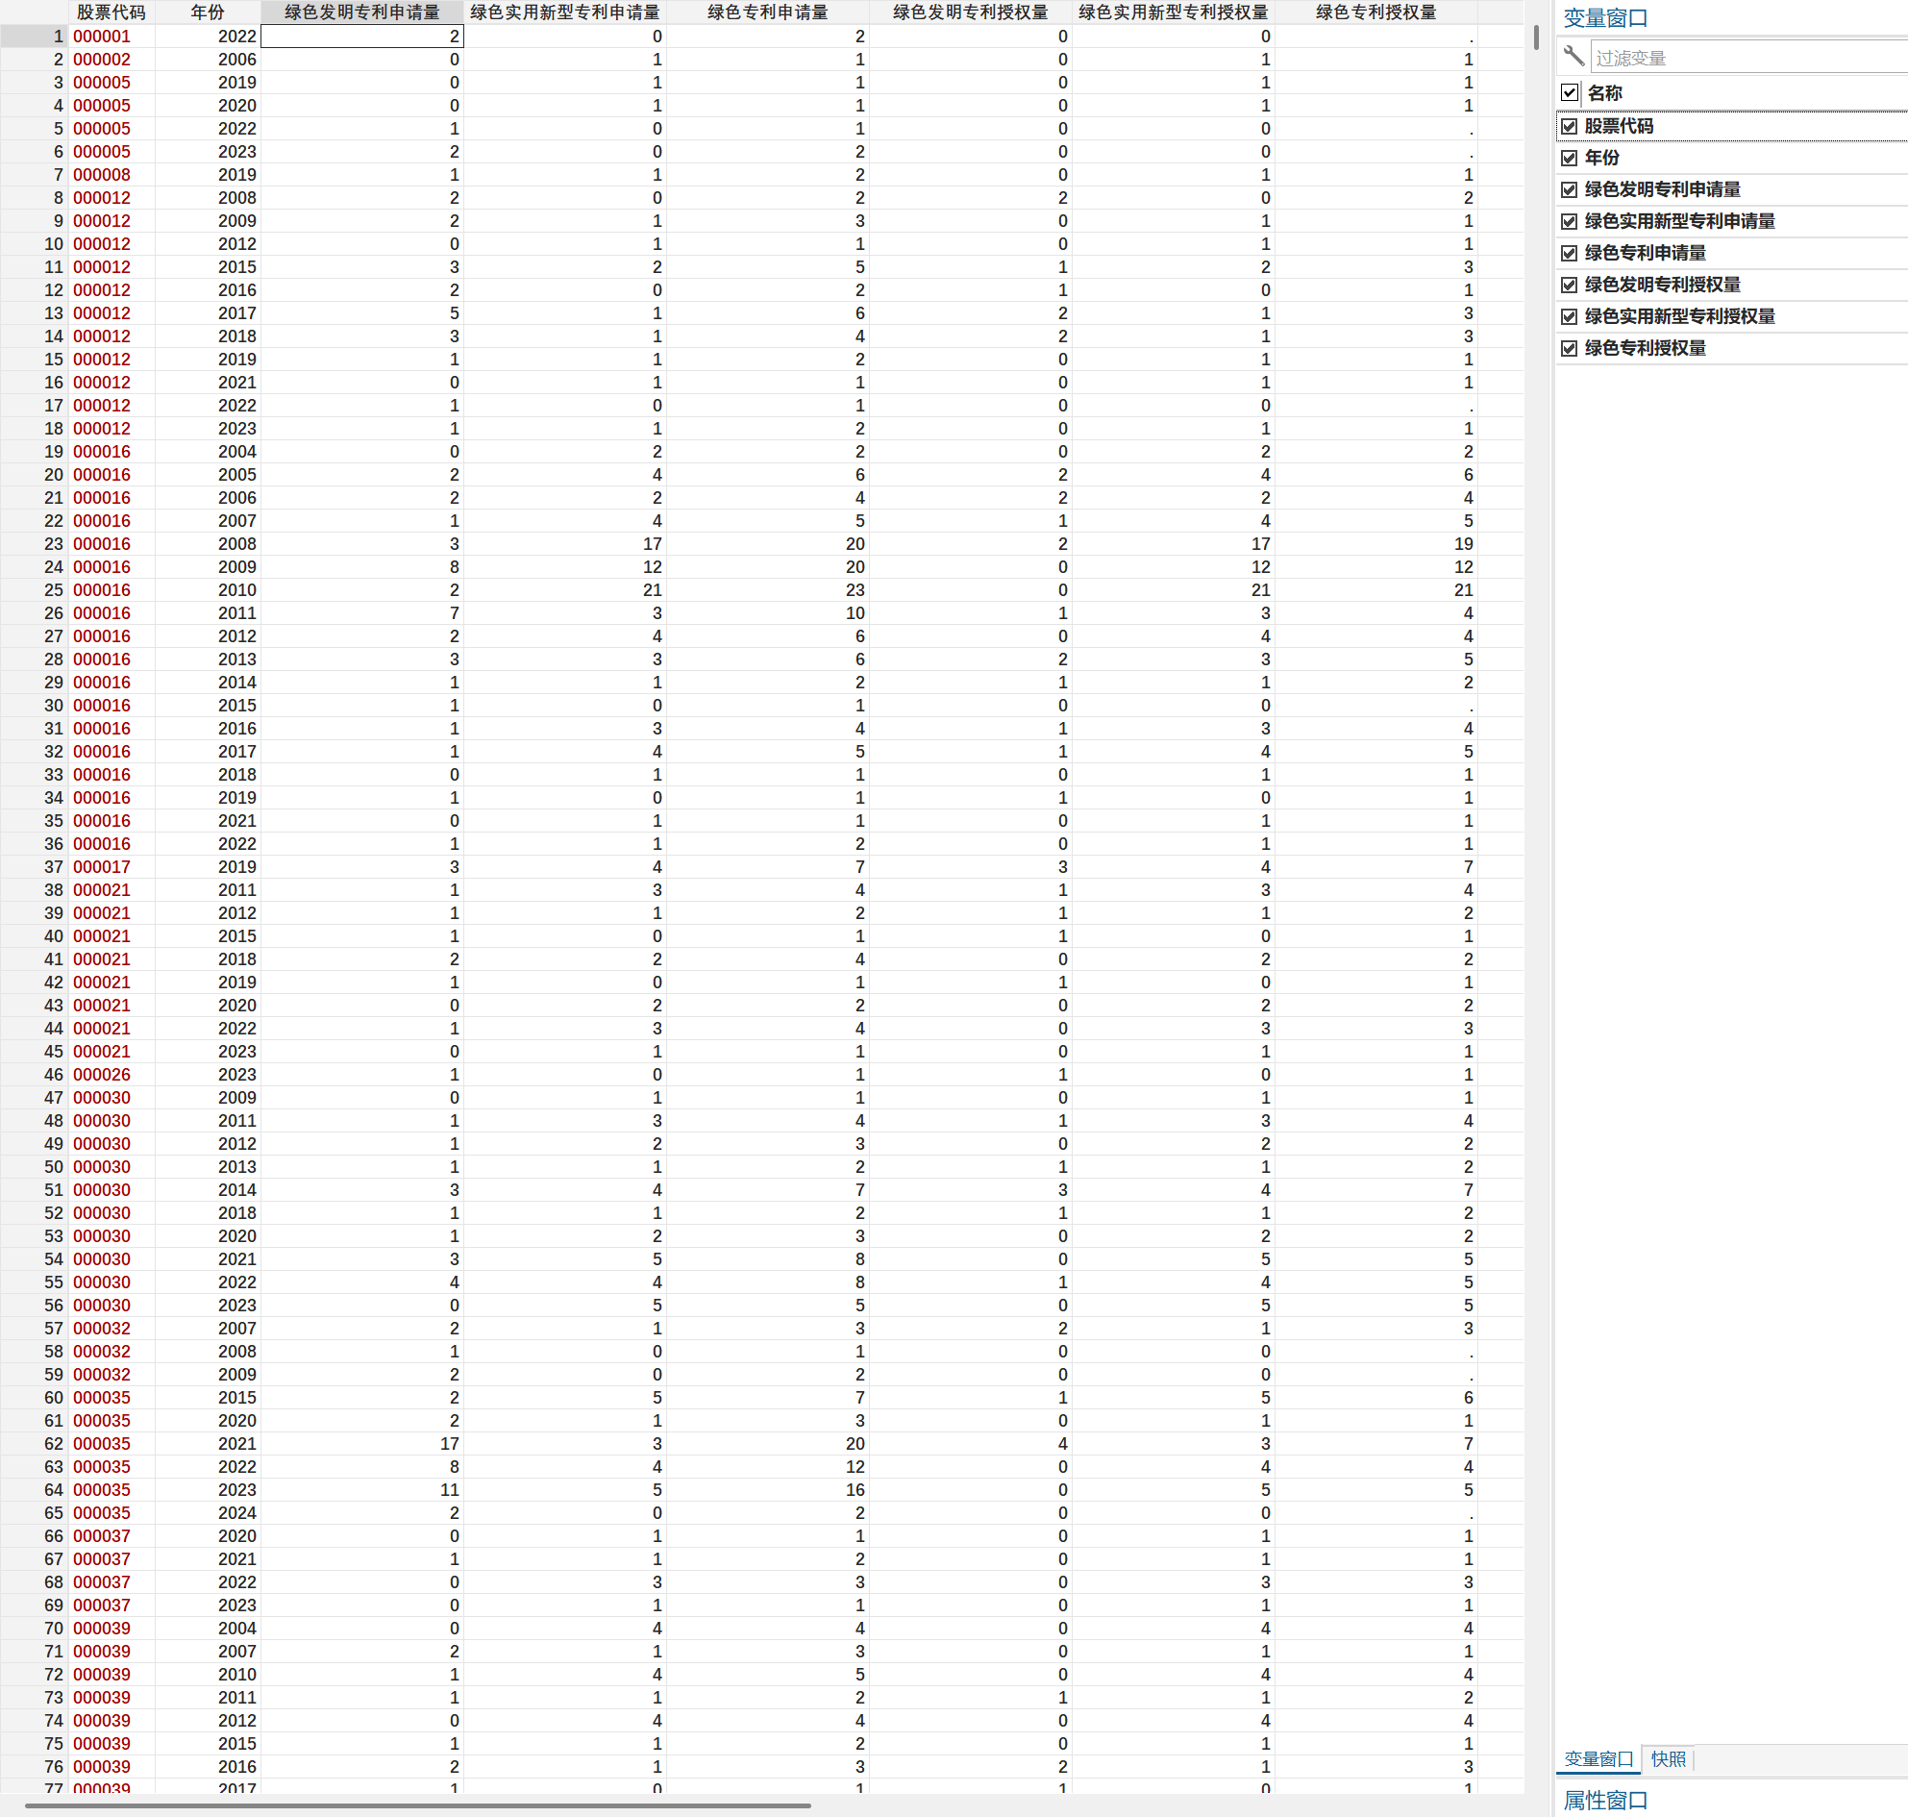Click the wrench icon beside variable filter
Screen dimensions: 1908x1817
1573,56
